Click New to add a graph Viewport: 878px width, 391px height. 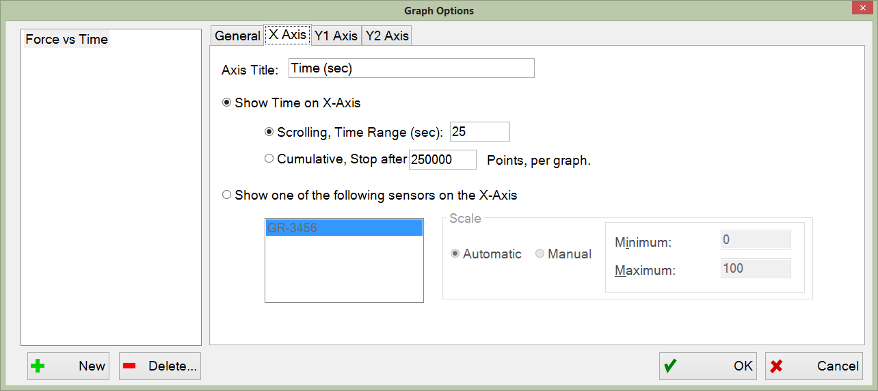click(68, 366)
